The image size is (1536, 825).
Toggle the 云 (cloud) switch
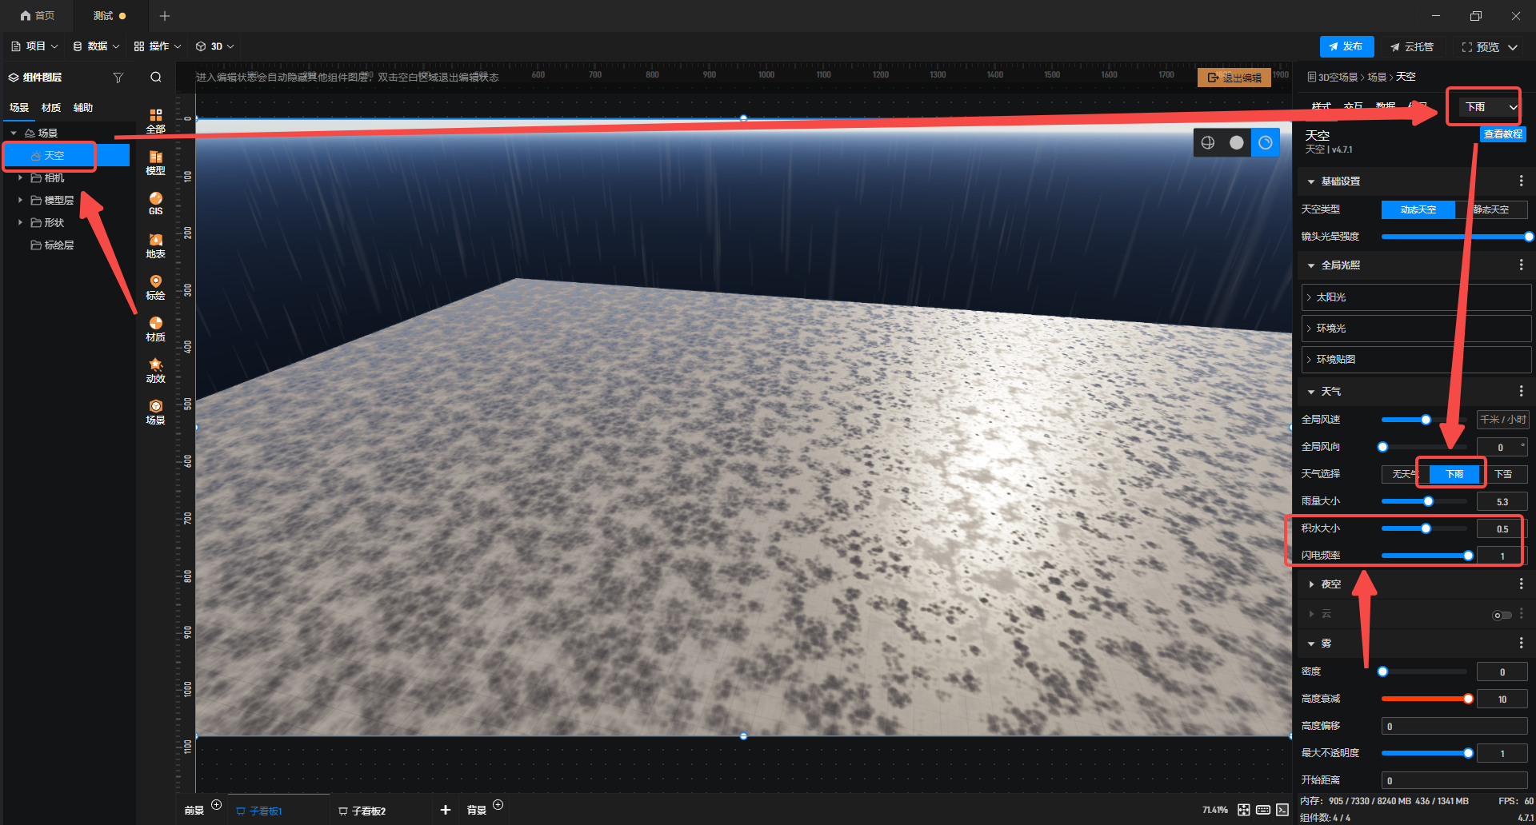1502,615
